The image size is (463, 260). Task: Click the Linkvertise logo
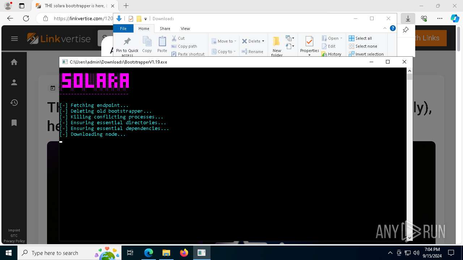point(59,38)
